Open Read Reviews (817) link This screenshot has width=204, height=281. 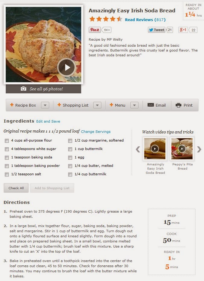tap(145, 20)
